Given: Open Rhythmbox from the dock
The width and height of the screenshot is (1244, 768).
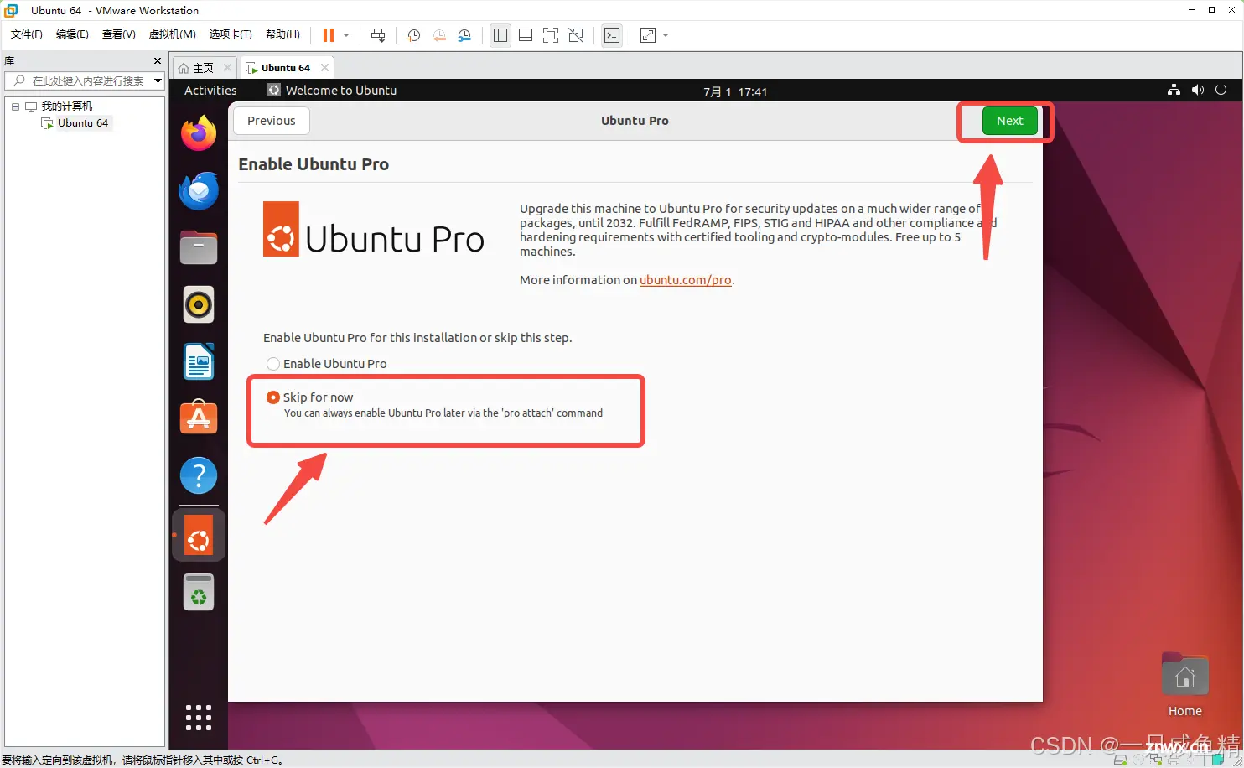Looking at the screenshot, I should point(199,305).
